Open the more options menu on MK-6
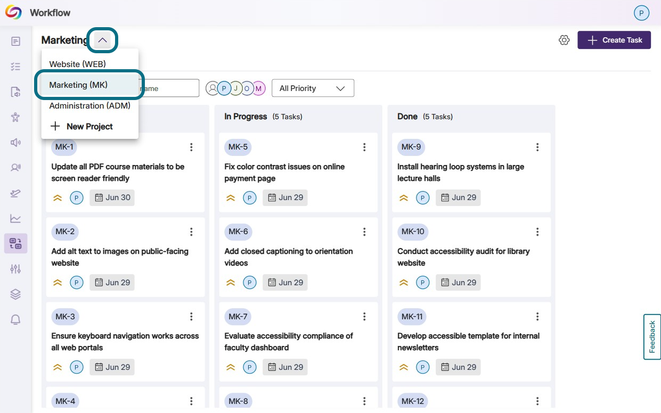Image resolution: width=661 pixels, height=413 pixels. 364,232
